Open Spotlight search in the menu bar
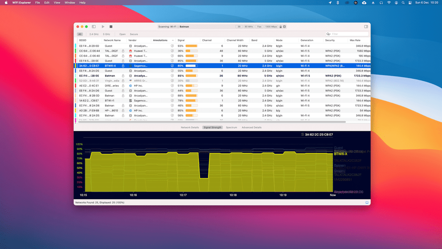 coord(403,3)
